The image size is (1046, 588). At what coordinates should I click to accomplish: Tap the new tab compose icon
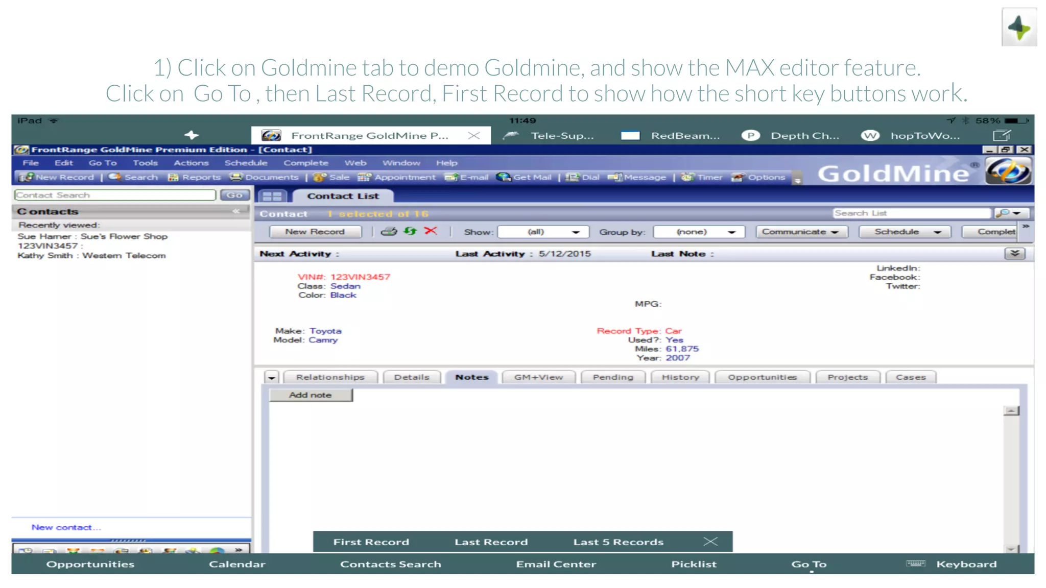pos(1002,135)
